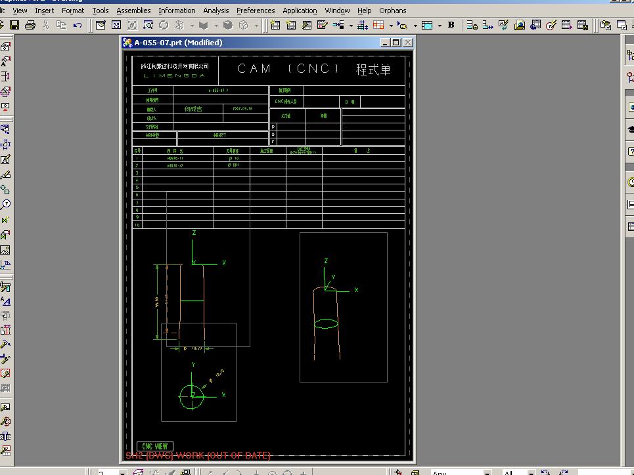Open the Tools menu
The width and height of the screenshot is (634, 475).
[x=101, y=10]
